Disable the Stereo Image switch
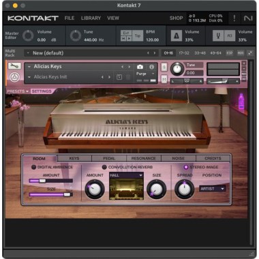Screen dimensions: 259x259 click(186, 167)
